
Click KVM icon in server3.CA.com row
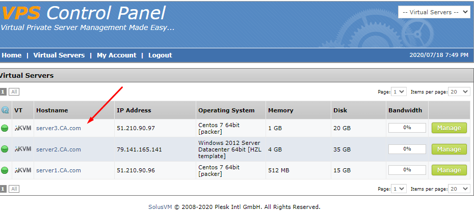23,128
